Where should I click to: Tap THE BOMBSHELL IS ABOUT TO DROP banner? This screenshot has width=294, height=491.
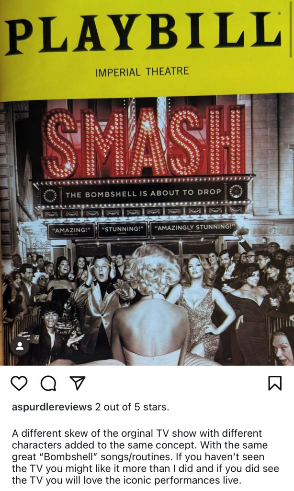click(143, 193)
